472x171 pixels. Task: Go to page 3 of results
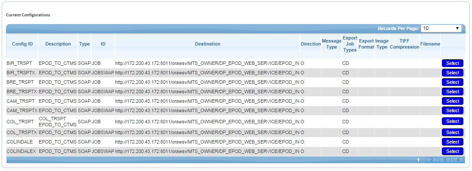(444, 160)
